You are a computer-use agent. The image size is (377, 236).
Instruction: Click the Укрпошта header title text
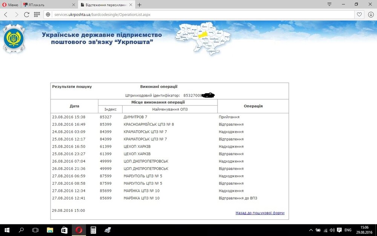click(102, 38)
